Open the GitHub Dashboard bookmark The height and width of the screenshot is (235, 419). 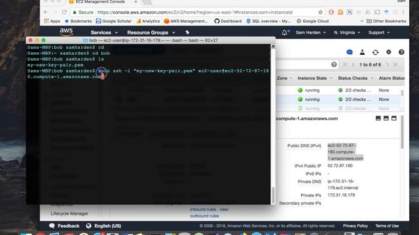pyautogui.click(x=228, y=21)
